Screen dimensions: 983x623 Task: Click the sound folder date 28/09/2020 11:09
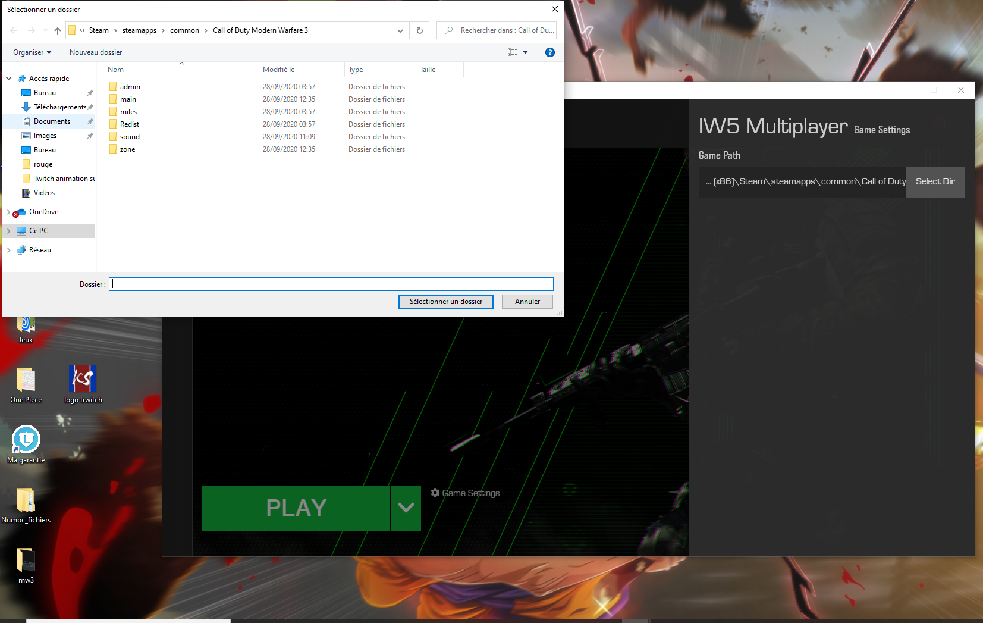tap(289, 137)
